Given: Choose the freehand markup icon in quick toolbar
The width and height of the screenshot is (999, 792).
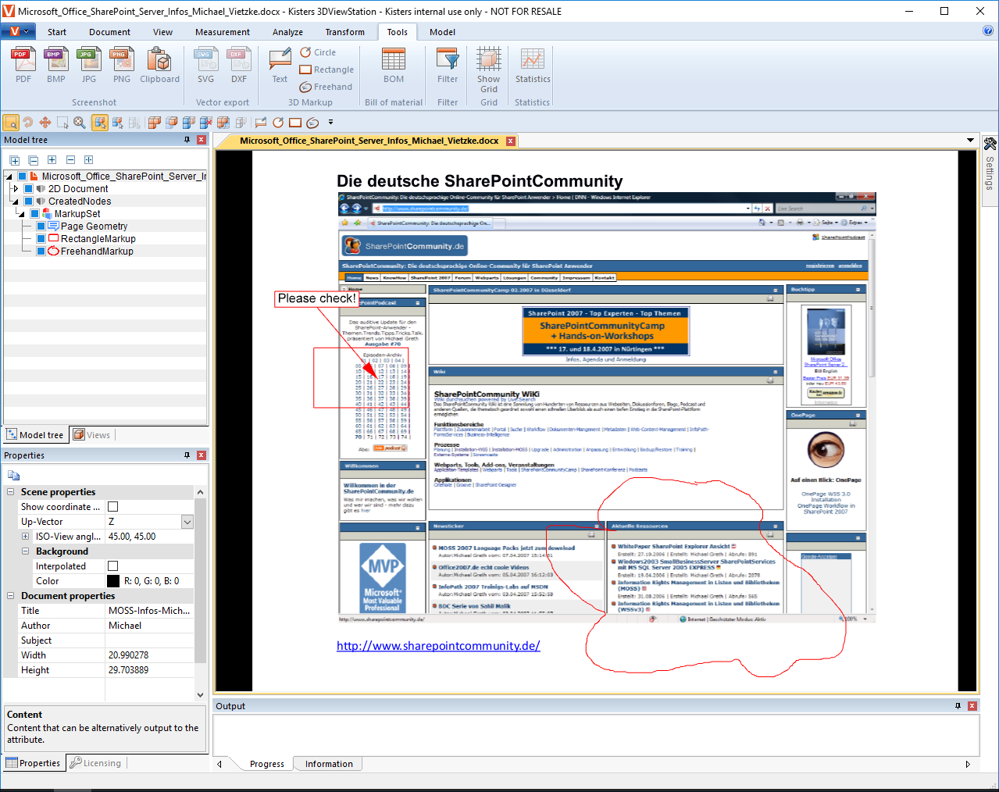Looking at the screenshot, I should tap(312, 123).
